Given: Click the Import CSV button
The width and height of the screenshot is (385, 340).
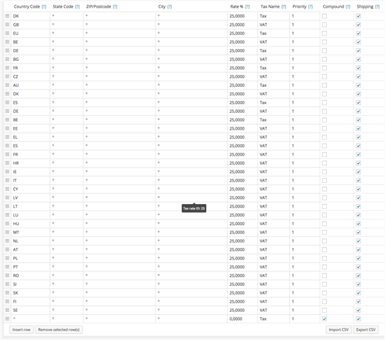Looking at the screenshot, I should point(339,329).
